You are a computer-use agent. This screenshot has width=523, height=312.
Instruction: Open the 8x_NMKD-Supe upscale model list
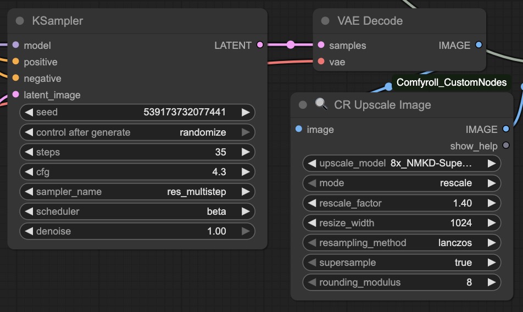click(x=431, y=163)
